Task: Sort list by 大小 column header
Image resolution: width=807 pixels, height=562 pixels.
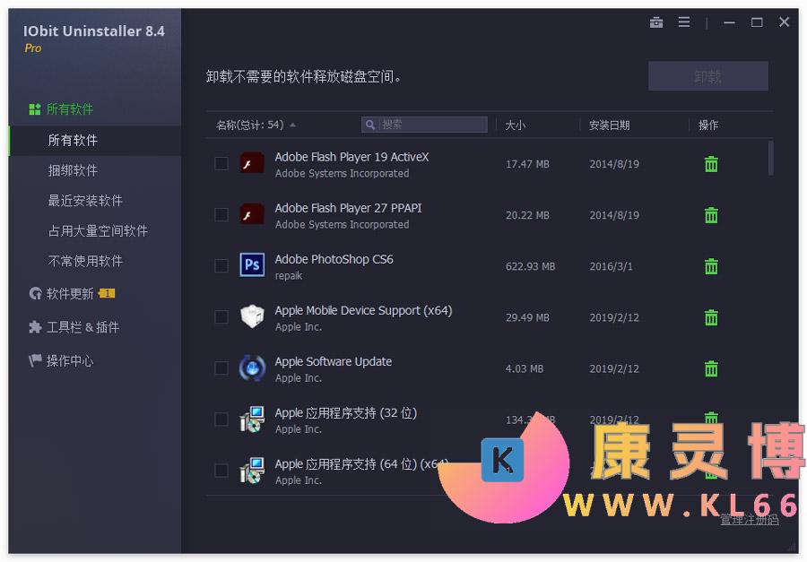Action: pos(516,125)
